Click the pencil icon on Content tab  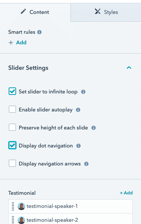tap(23, 11)
